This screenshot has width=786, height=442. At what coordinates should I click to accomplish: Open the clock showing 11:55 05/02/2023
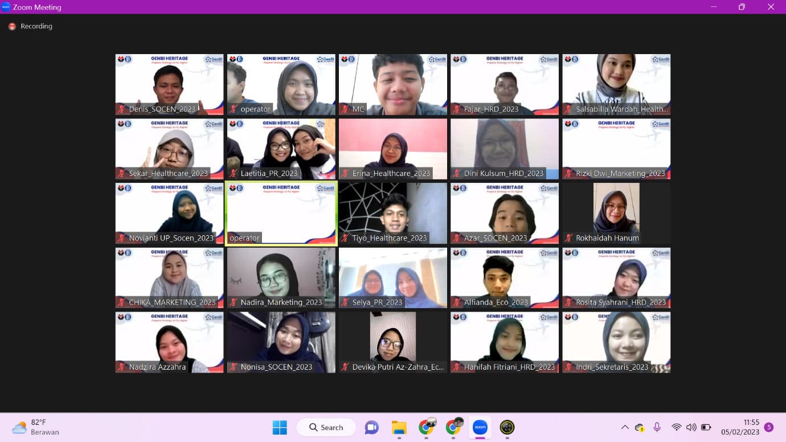tap(740, 427)
